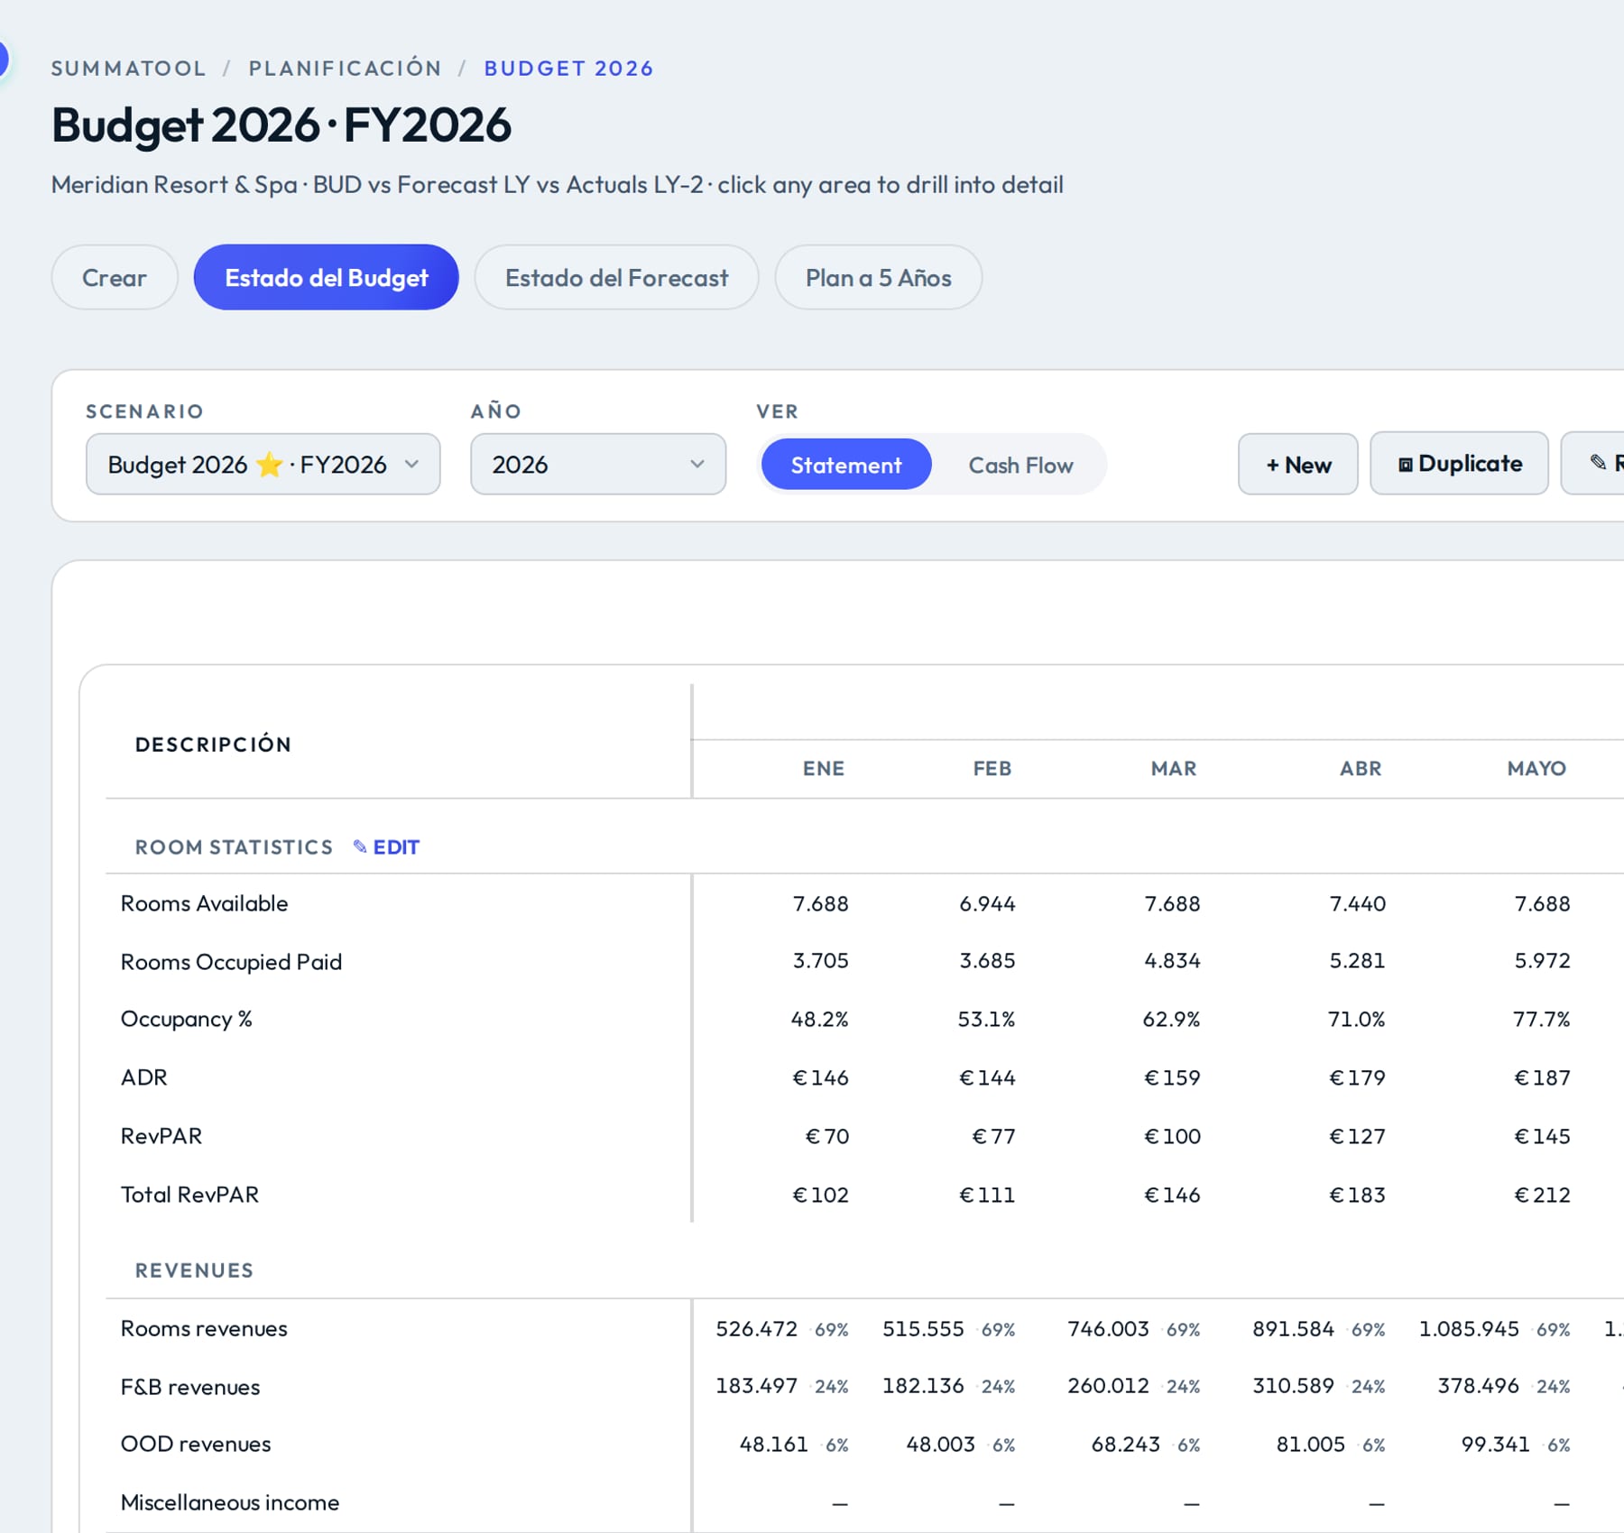Viewport: 1624px width, 1533px height.
Task: Switch to the Estado del Forecast tab
Action: (x=616, y=277)
